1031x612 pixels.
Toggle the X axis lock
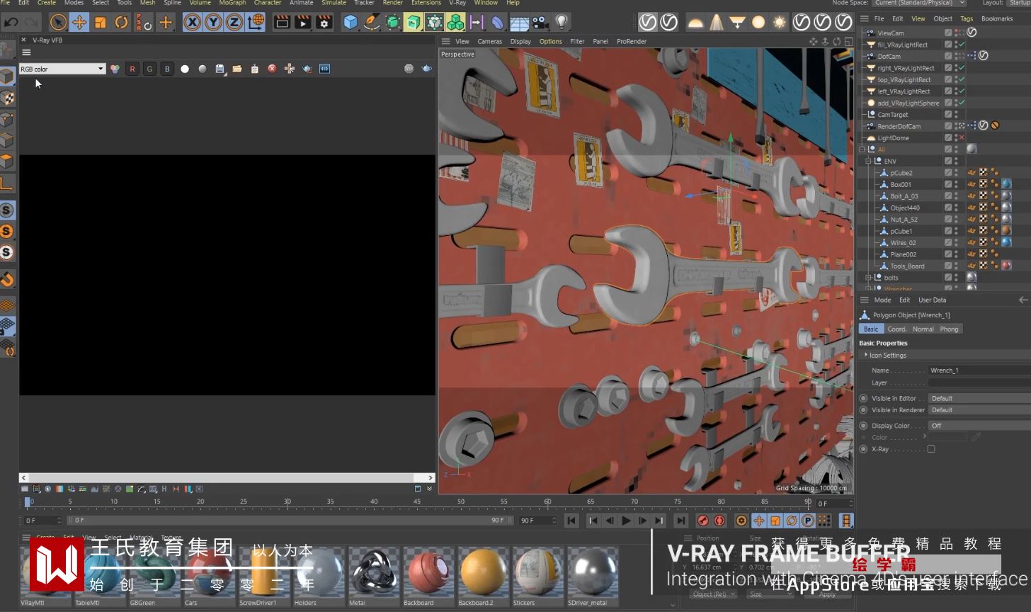tap(192, 22)
